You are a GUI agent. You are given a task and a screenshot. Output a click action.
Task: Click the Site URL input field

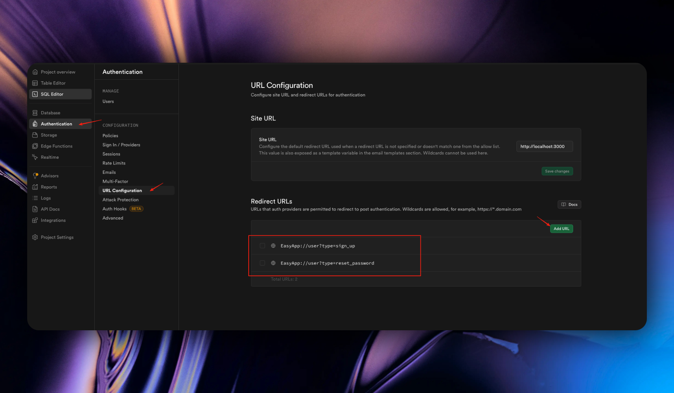(544, 146)
